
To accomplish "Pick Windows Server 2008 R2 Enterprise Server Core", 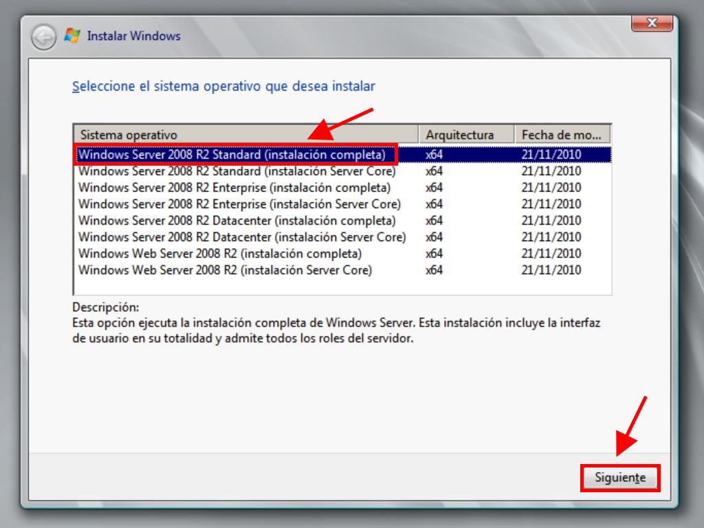I will coord(239,204).
